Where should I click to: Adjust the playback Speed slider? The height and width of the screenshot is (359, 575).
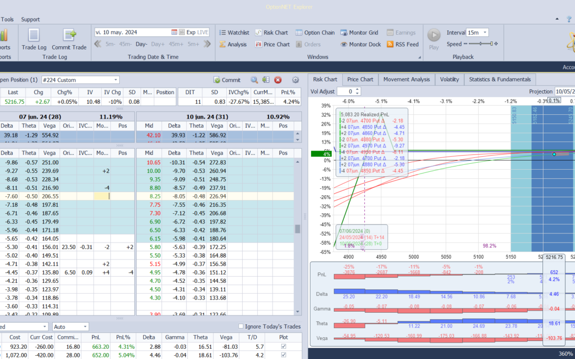click(480, 44)
